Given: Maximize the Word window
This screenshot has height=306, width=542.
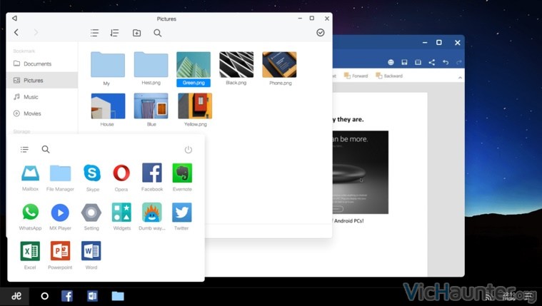Looking at the screenshot, I should (439, 43).
